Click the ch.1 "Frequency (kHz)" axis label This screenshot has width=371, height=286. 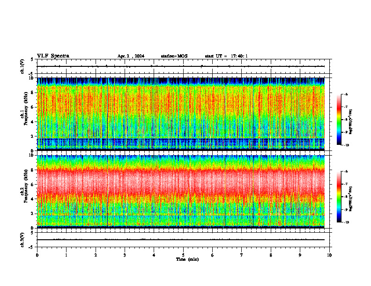pos(26,109)
